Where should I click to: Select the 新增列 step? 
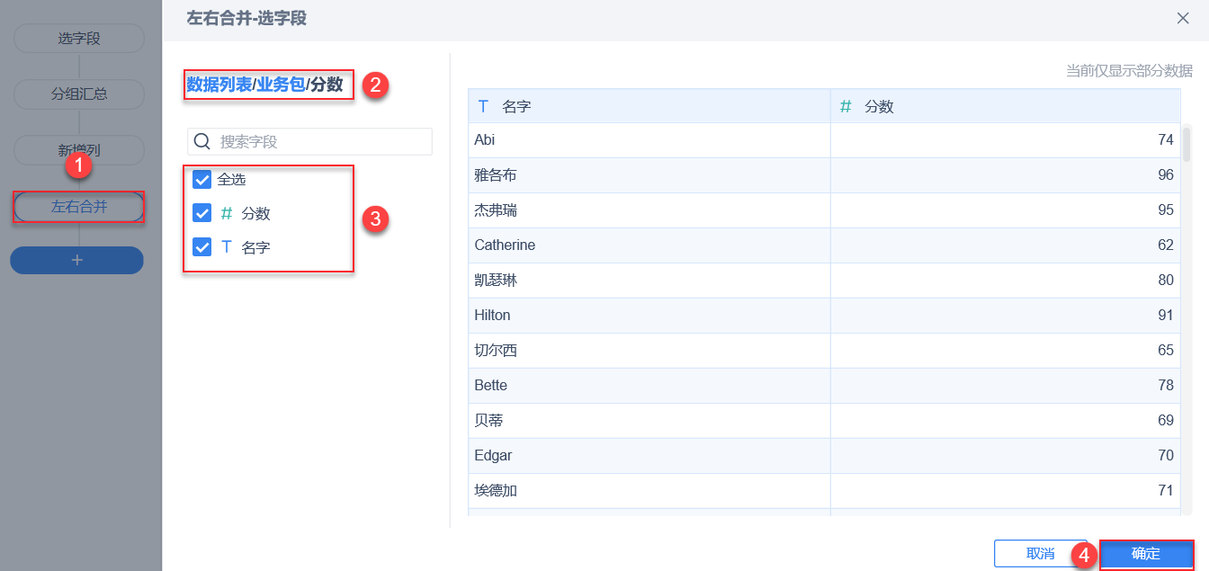[78, 150]
